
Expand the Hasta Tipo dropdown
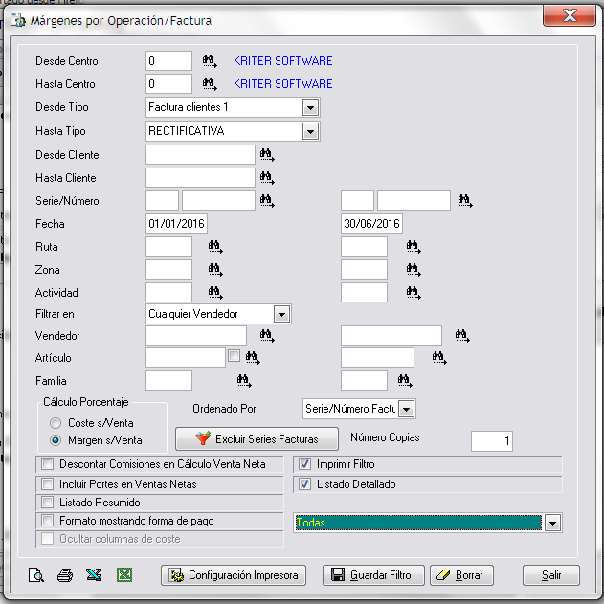tap(310, 131)
